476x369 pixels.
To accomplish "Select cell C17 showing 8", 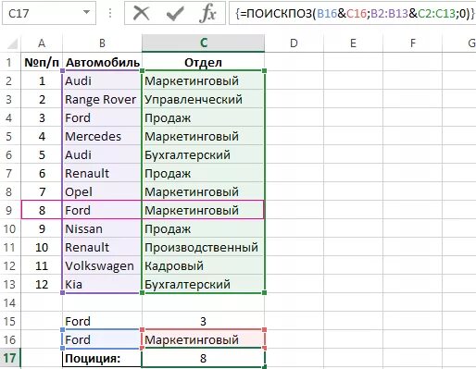I will 203,358.
